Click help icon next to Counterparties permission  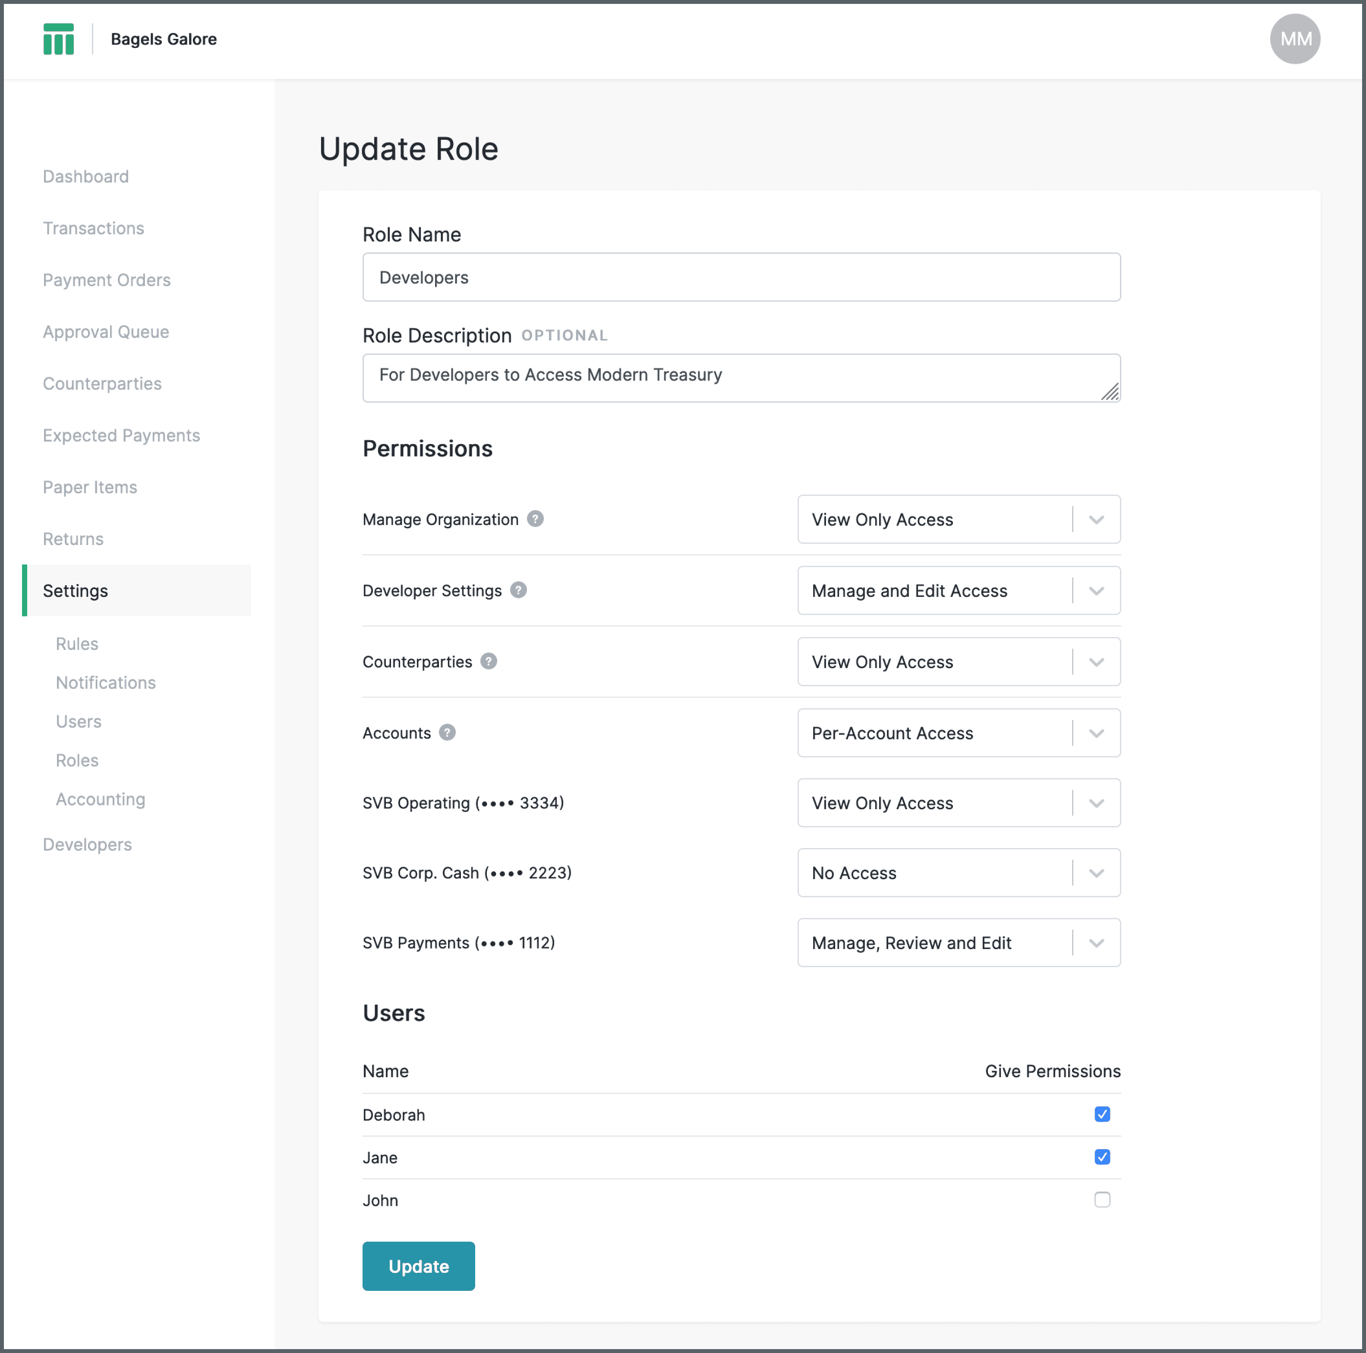click(489, 661)
